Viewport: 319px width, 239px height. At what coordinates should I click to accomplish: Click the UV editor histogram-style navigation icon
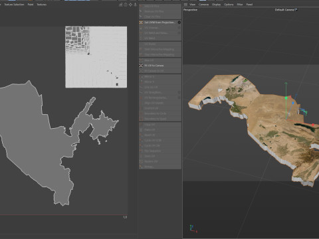click(x=121, y=5)
